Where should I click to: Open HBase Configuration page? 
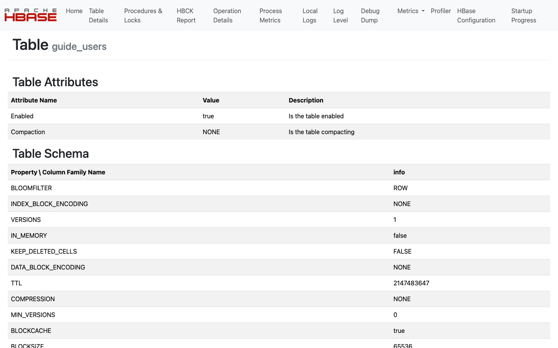(476, 15)
